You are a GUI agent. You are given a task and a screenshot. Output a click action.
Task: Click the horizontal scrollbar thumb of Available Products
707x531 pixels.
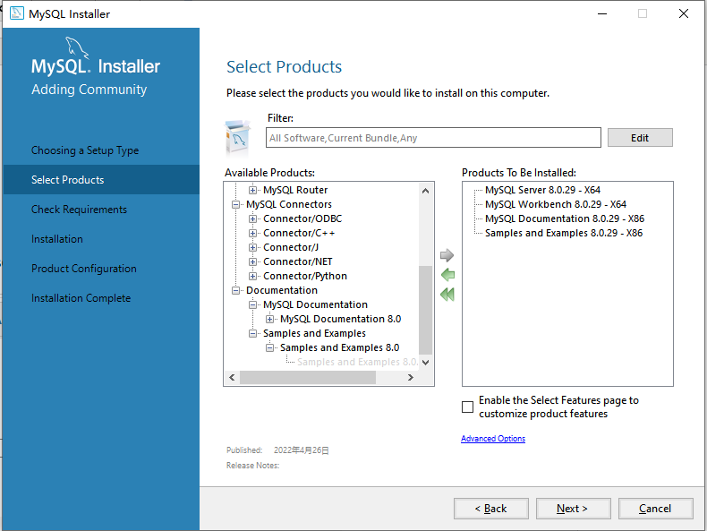(x=308, y=377)
